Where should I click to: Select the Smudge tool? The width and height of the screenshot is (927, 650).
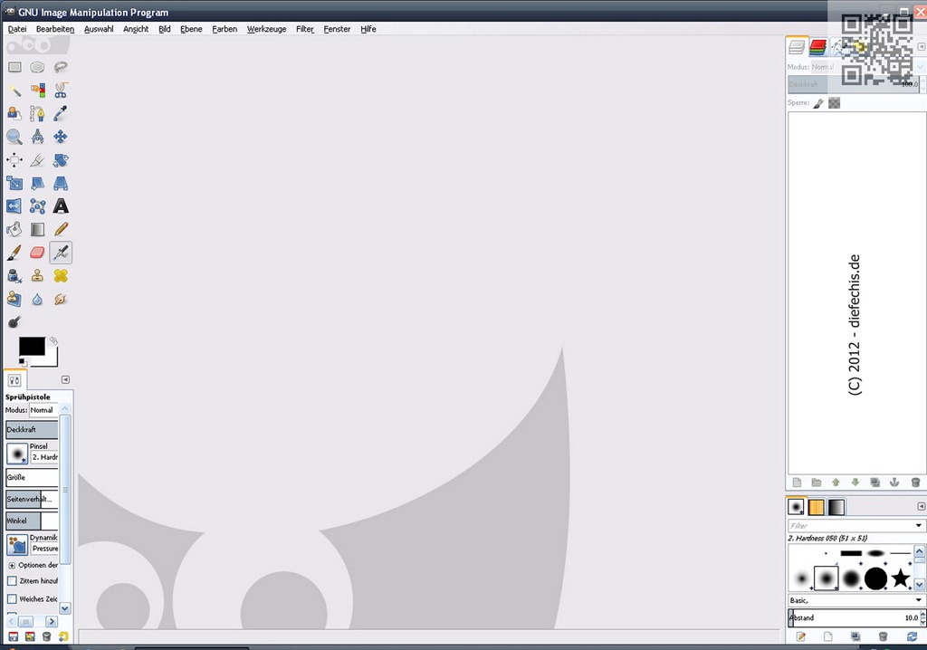click(61, 300)
